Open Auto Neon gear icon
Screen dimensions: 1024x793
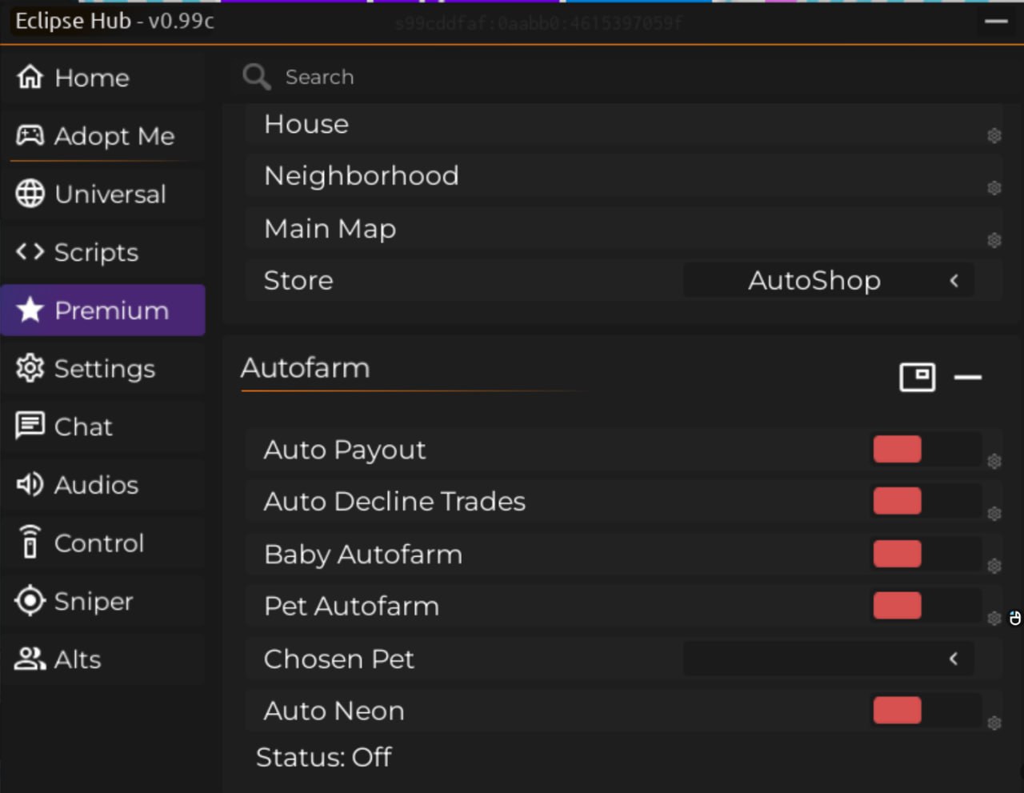pos(994,723)
